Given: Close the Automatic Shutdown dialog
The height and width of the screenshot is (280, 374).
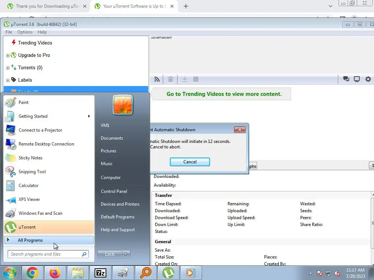Looking at the screenshot, I should click(240, 129).
